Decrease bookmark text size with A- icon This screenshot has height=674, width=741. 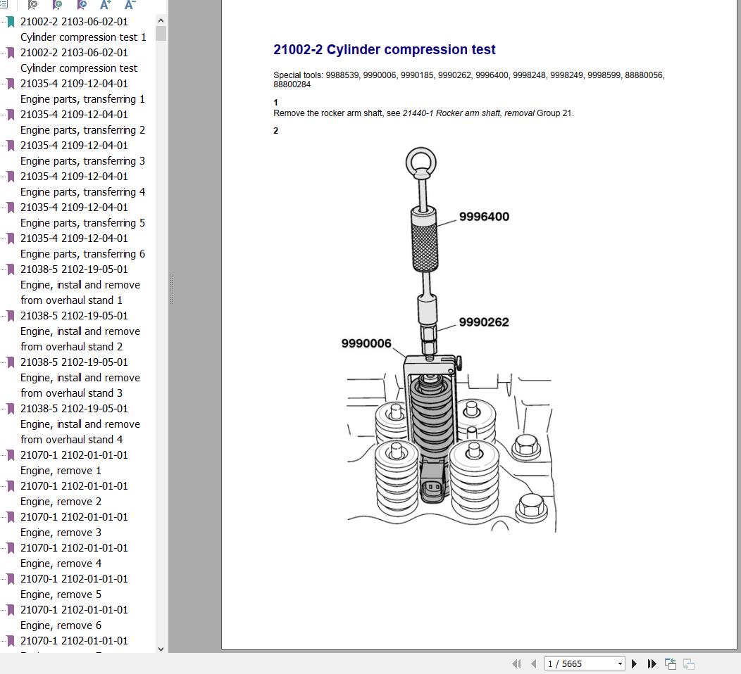[x=130, y=5]
